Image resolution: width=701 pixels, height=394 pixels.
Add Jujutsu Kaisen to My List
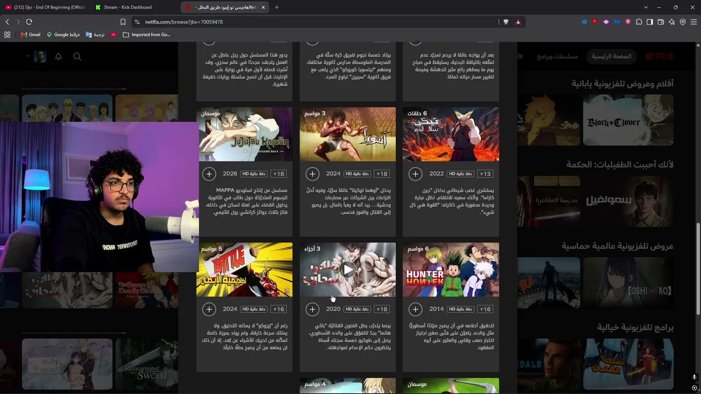pyautogui.click(x=209, y=174)
